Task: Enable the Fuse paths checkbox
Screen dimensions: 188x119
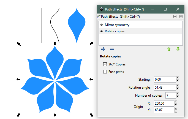Action: (x=105, y=72)
